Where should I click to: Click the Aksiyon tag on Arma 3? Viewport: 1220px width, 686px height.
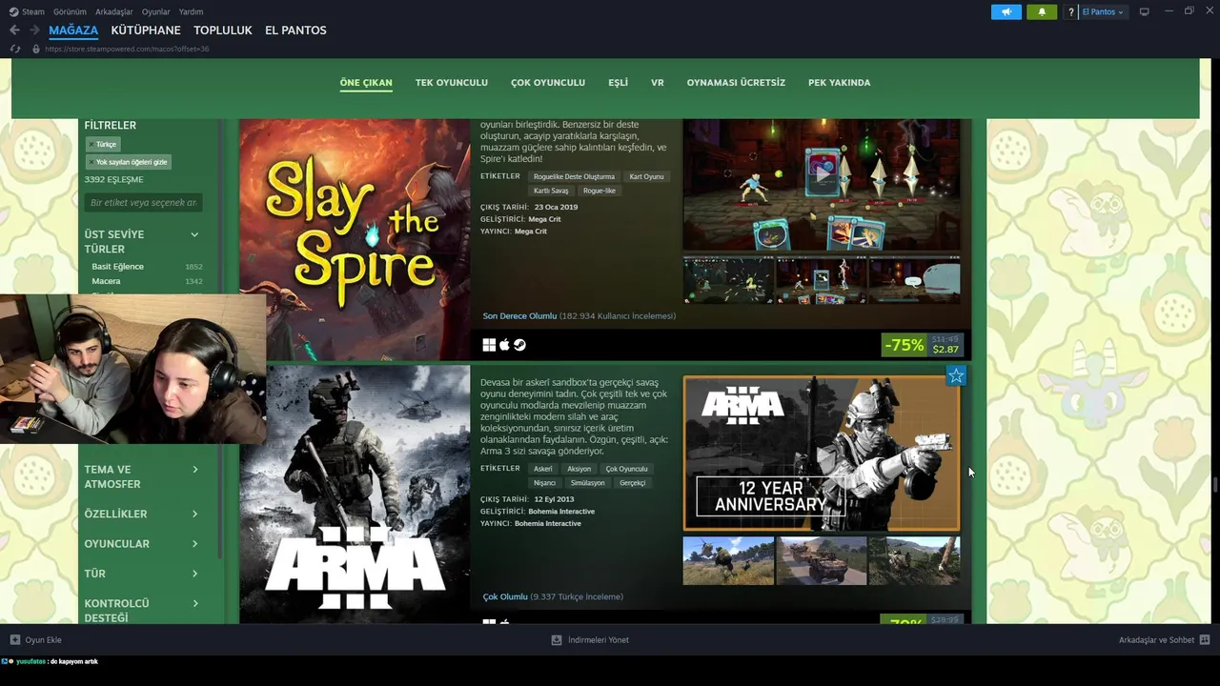pyautogui.click(x=579, y=469)
